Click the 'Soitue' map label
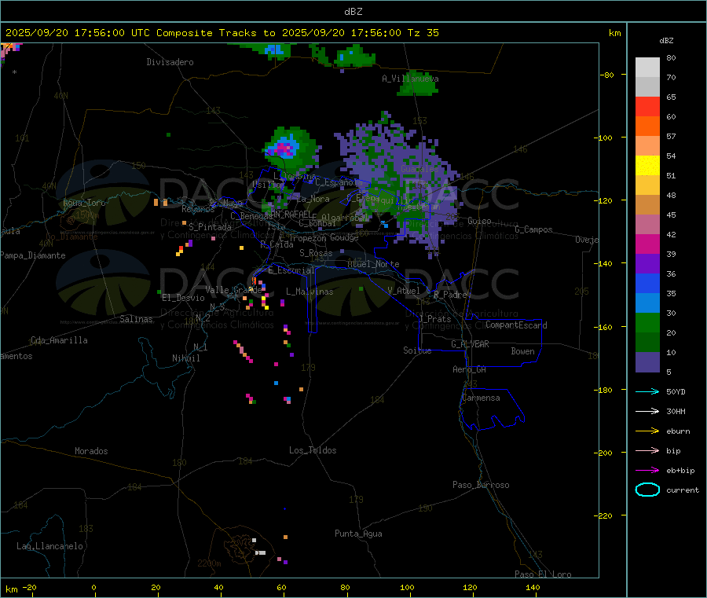The image size is (707, 598). tap(417, 350)
